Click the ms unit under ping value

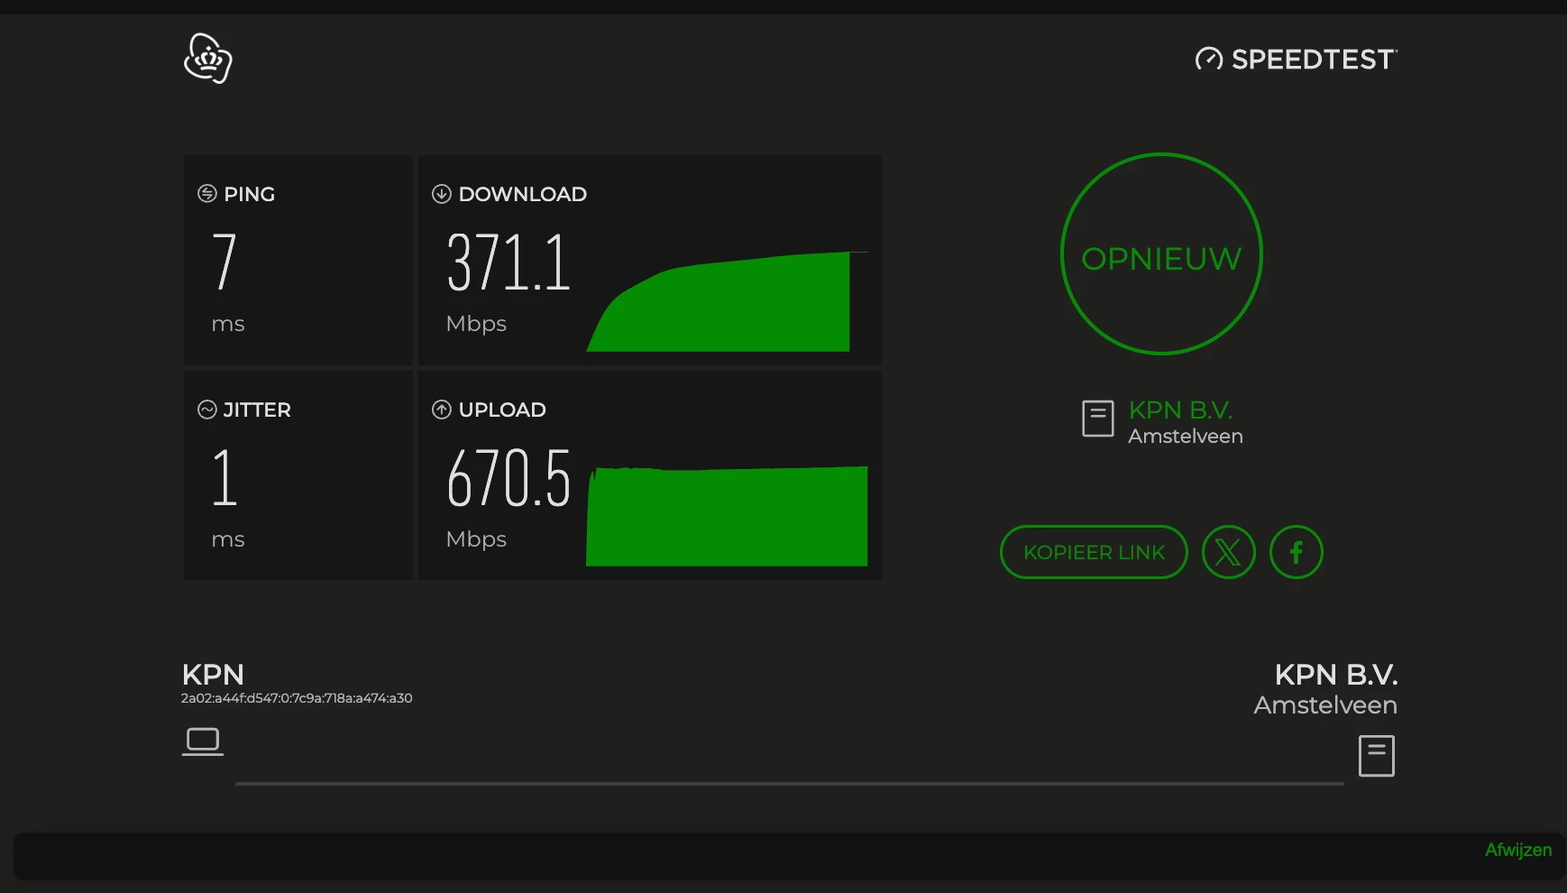click(x=228, y=325)
